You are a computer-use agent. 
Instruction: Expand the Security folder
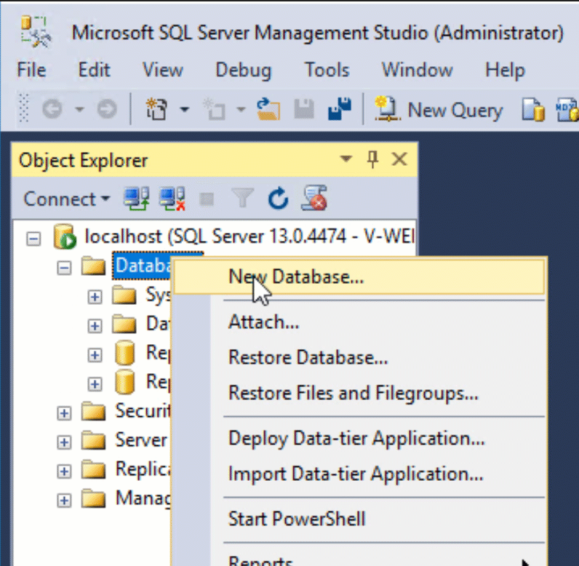point(64,412)
